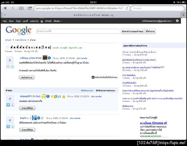Open the share action icon
This screenshot has height=146, width=187.
(x=30, y=8)
